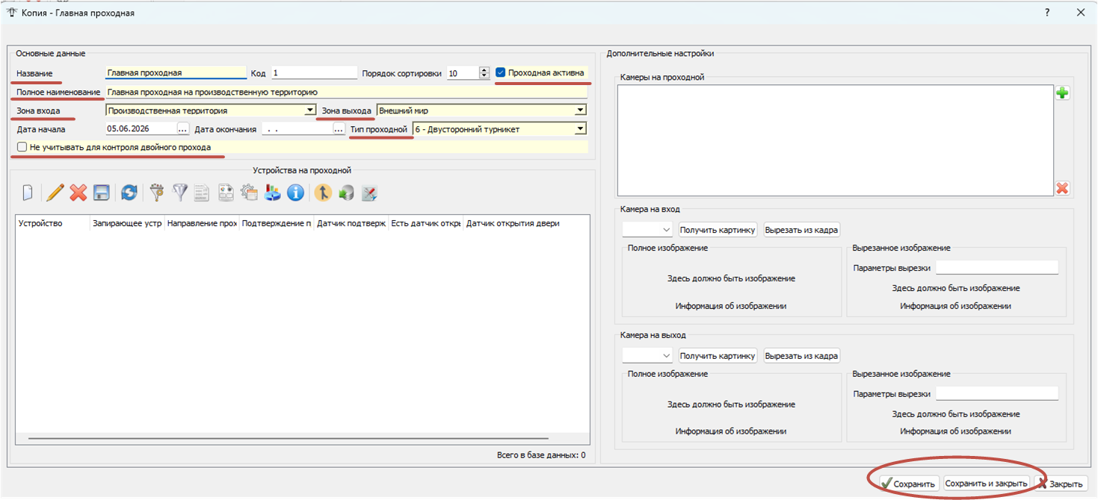
Task: Enable Не учитывать для контроля двойного прохода
Action: [22, 147]
